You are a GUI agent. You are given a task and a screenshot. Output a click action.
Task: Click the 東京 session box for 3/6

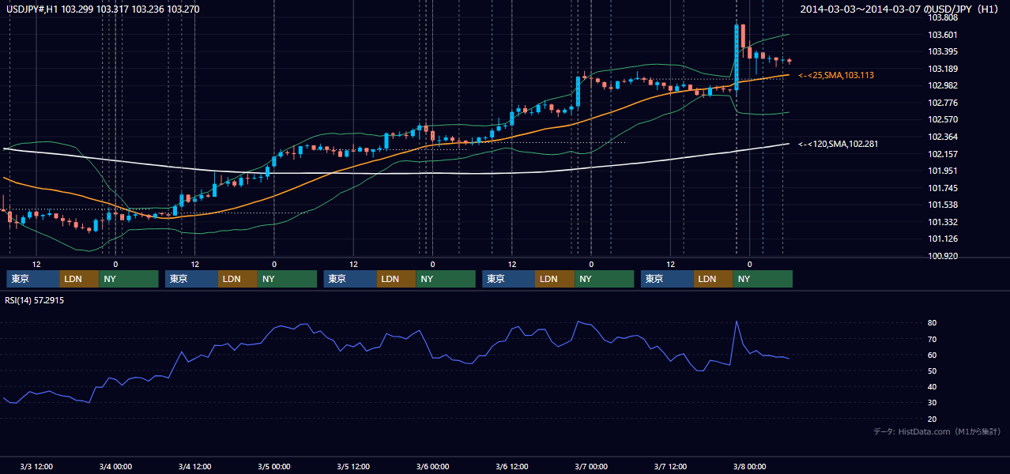point(508,279)
